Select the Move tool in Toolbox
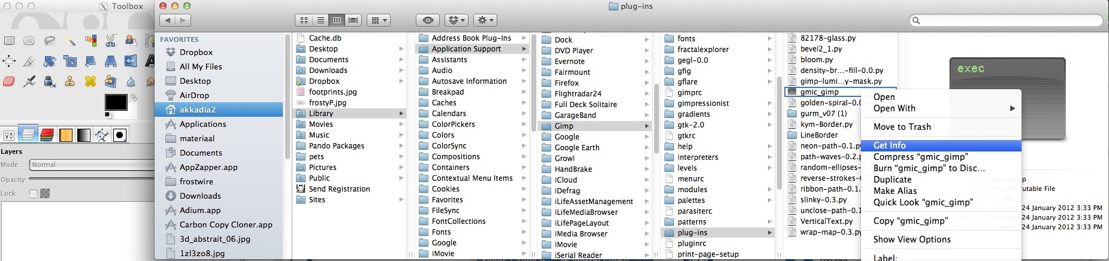Screen dimensions: 1109x261 pos(9,61)
